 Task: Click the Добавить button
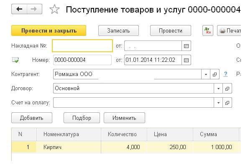point(32,118)
